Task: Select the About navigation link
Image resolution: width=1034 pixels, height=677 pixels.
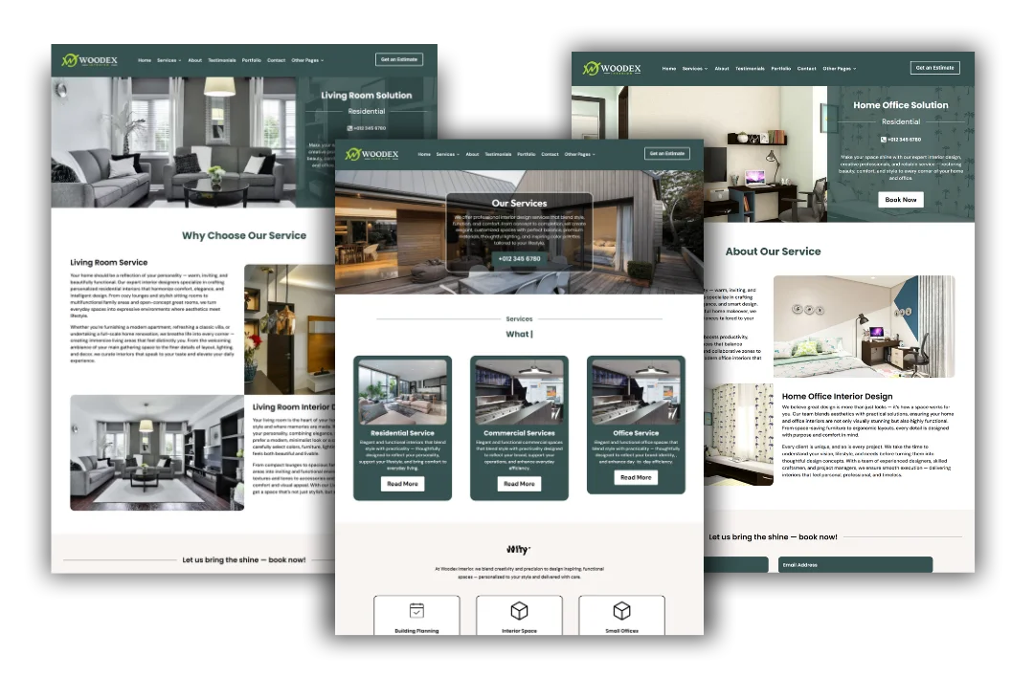Action: (x=473, y=153)
